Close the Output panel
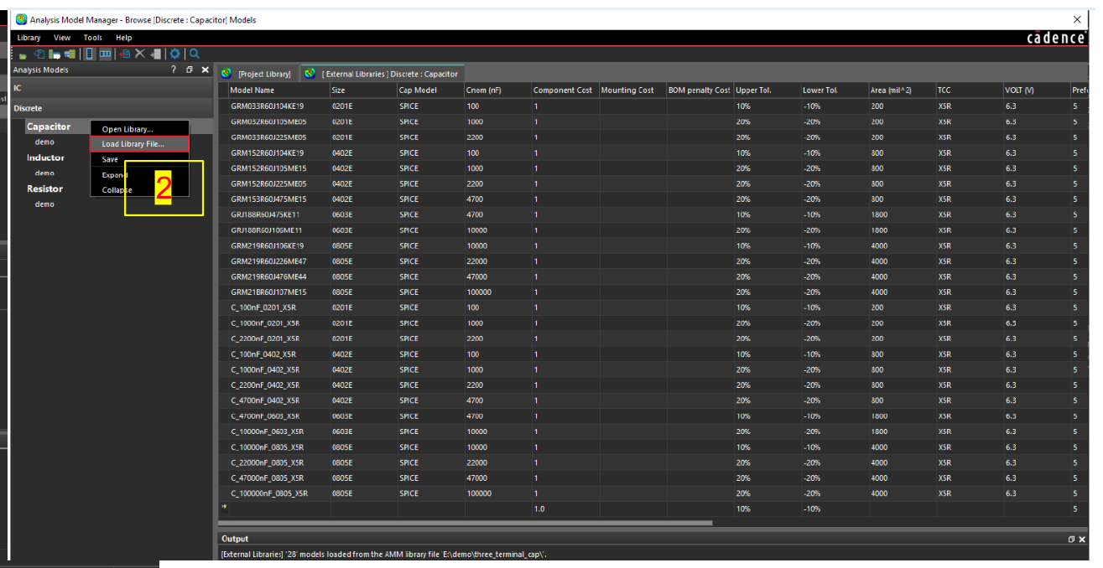Viewport: 1103px width, 568px height. (1082, 540)
